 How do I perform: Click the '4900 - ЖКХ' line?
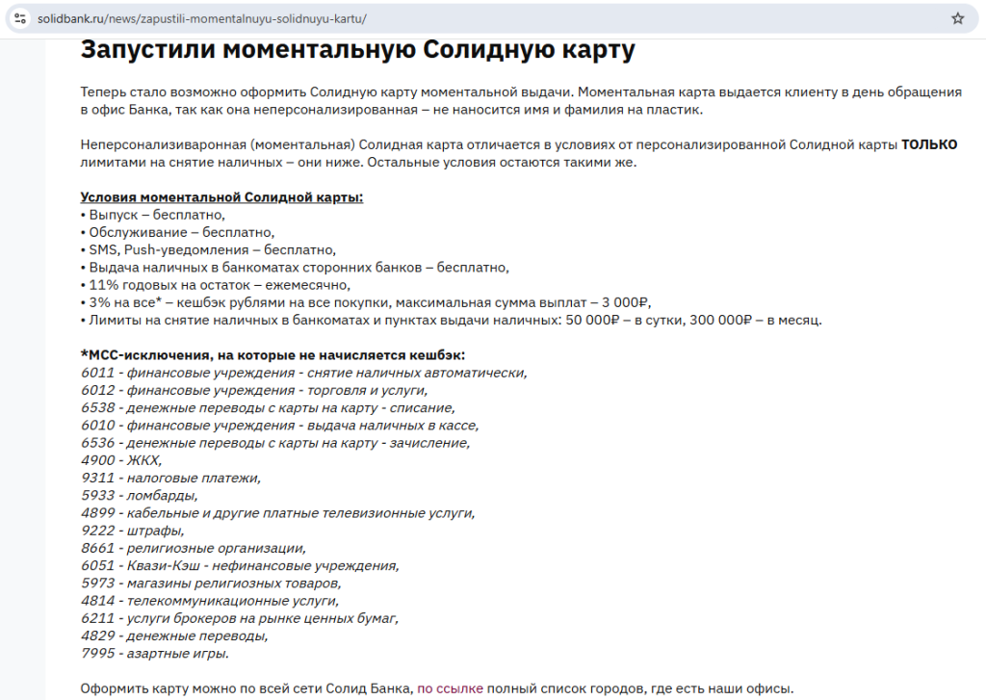pyautogui.click(x=121, y=461)
